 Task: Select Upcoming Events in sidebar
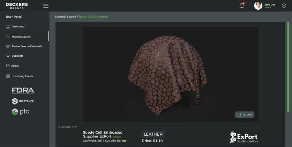tap(22, 76)
